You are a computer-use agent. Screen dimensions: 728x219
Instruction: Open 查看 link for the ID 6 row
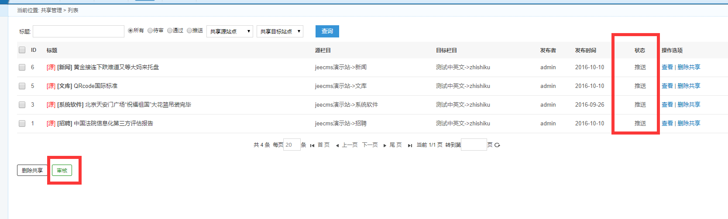(667, 67)
